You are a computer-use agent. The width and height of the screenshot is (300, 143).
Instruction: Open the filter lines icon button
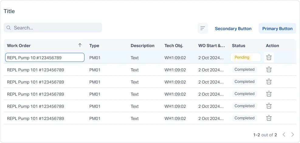203,29
